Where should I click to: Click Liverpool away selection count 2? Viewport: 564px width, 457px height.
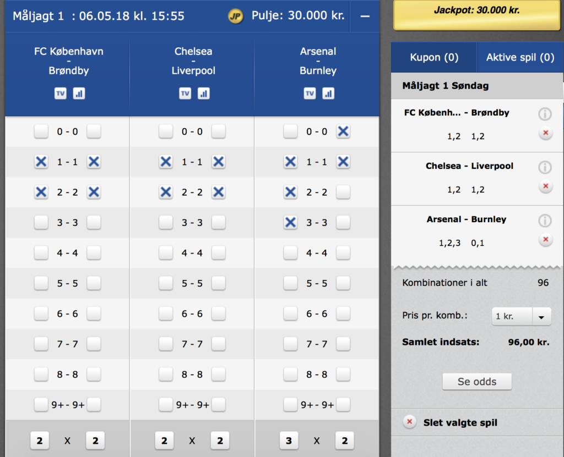(x=220, y=441)
